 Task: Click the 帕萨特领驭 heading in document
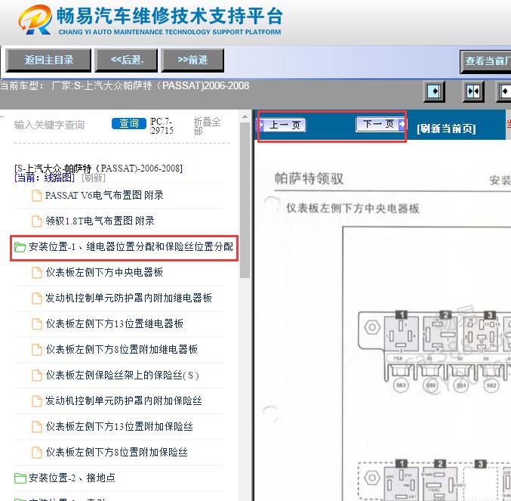[x=309, y=179]
